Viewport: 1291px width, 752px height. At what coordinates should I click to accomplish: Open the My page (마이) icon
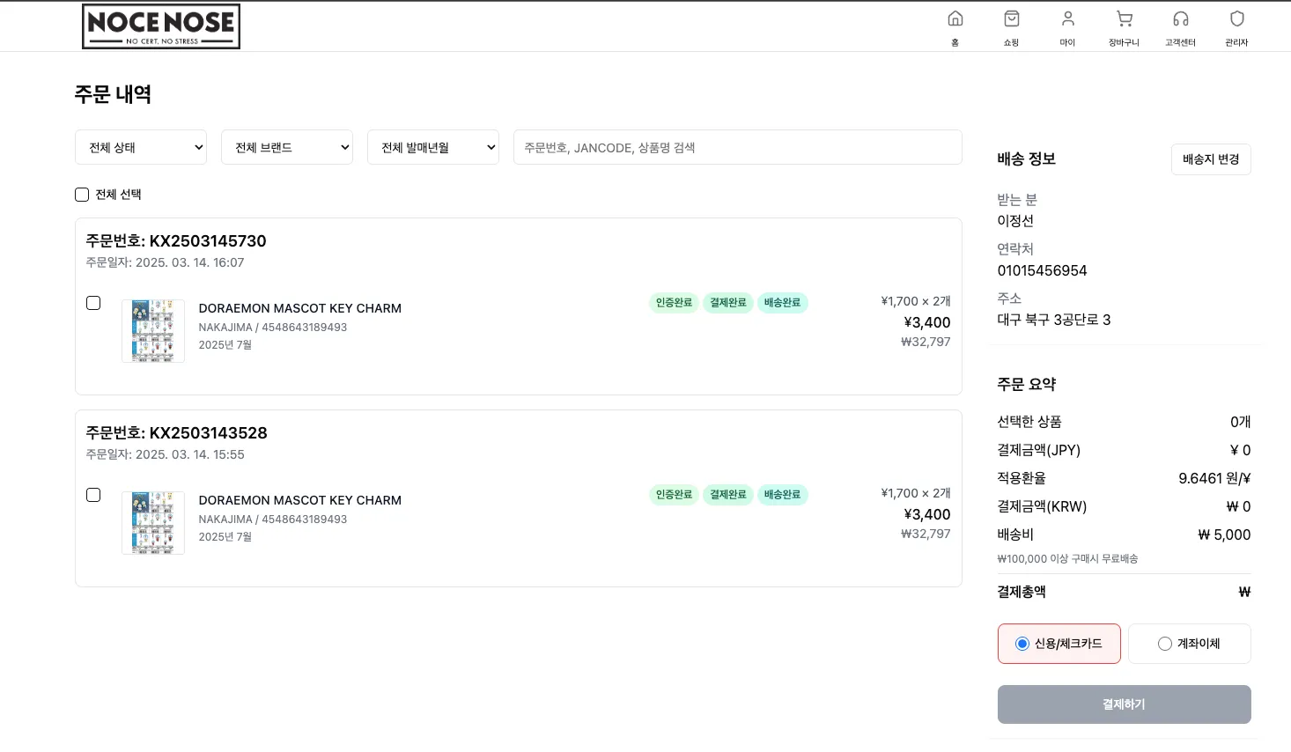point(1068,18)
